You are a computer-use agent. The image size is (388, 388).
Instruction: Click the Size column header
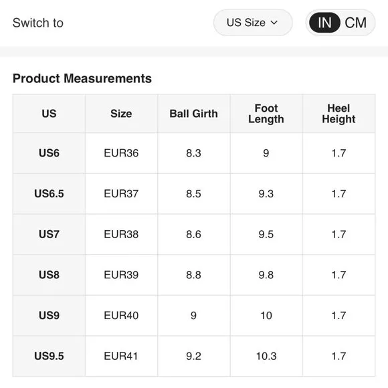tap(121, 114)
